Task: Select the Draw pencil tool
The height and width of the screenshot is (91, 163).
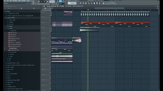Action: [47, 6]
